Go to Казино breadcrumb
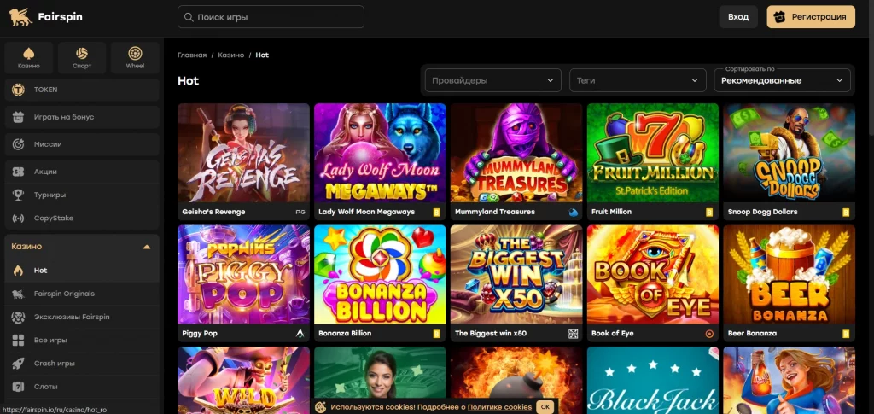The width and height of the screenshot is (874, 414). point(230,55)
